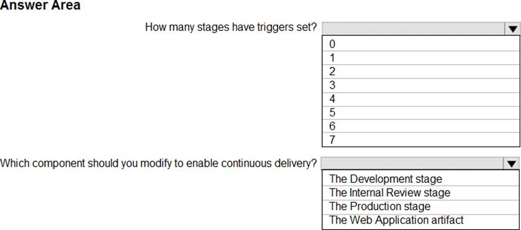The image size is (521, 230).
Task: Select option 1 for stages with triggers
Action: [x=333, y=58]
